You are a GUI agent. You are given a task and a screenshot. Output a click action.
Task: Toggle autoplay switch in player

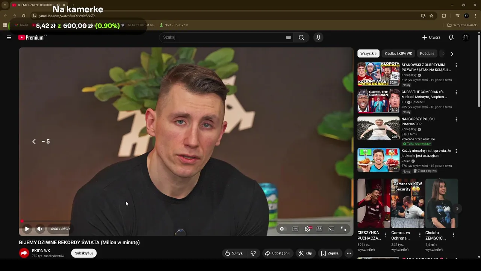282,229
